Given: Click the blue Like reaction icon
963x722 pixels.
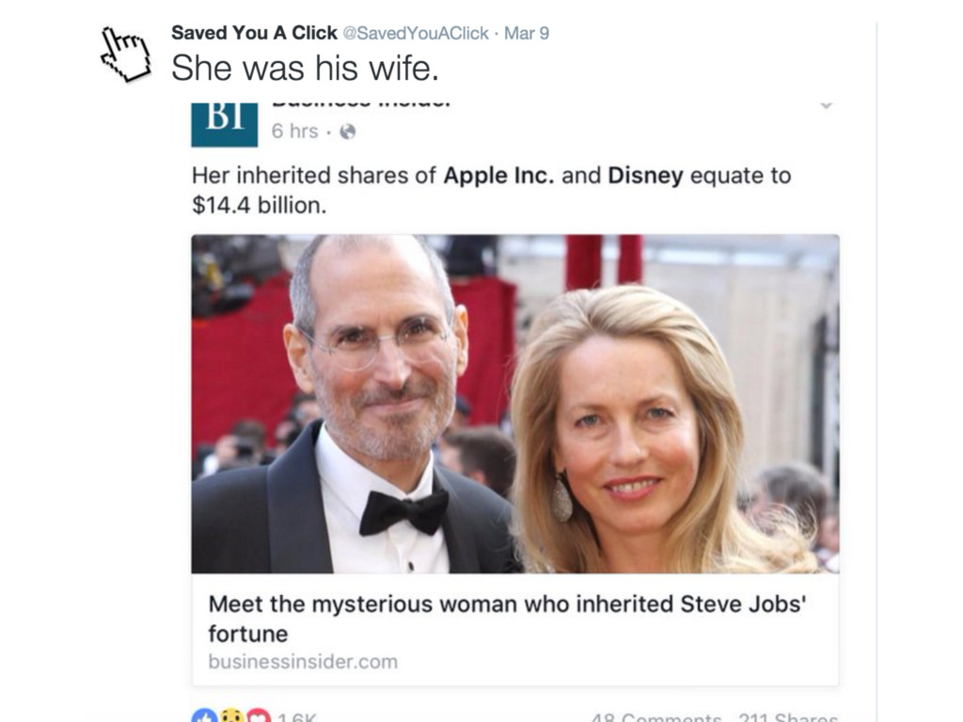Looking at the screenshot, I should (204, 715).
